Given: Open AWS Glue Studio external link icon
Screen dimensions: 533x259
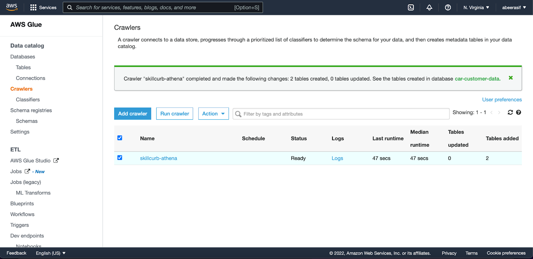Looking at the screenshot, I should point(56,160).
